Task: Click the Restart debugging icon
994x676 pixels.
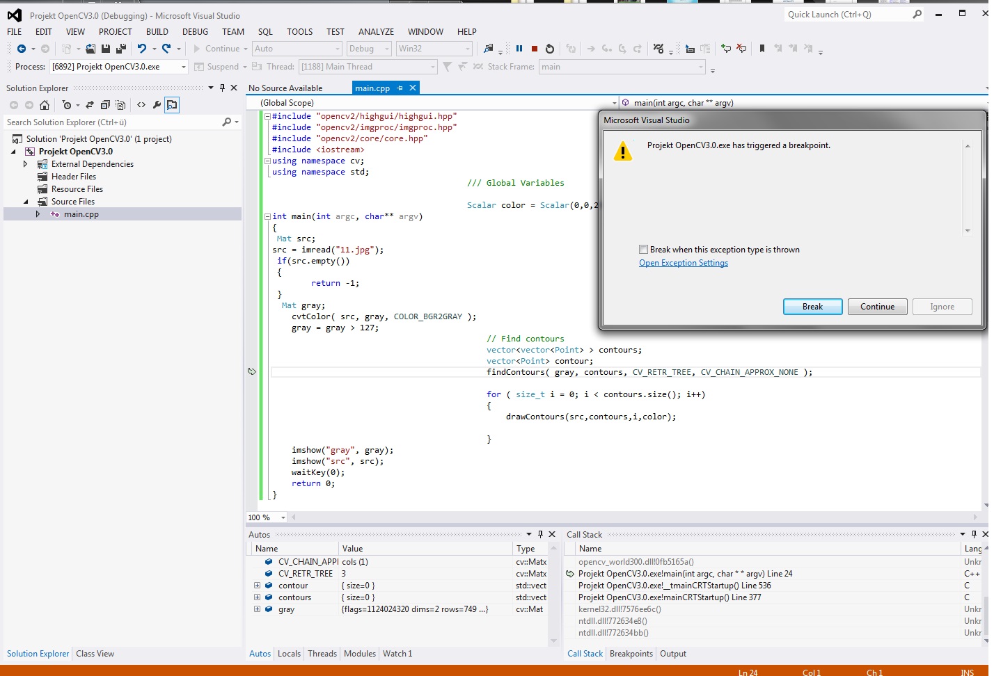Action: (x=550, y=49)
